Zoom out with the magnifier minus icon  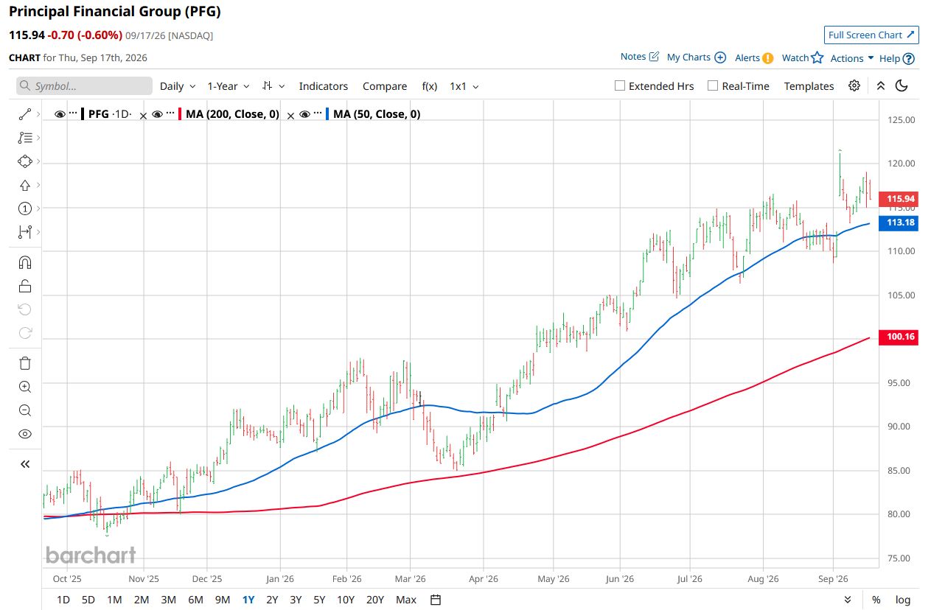[x=25, y=410]
